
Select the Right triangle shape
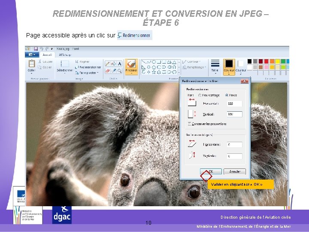point(144,67)
